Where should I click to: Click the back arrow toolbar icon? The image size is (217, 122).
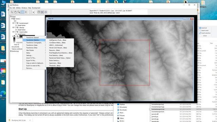(46, 12)
